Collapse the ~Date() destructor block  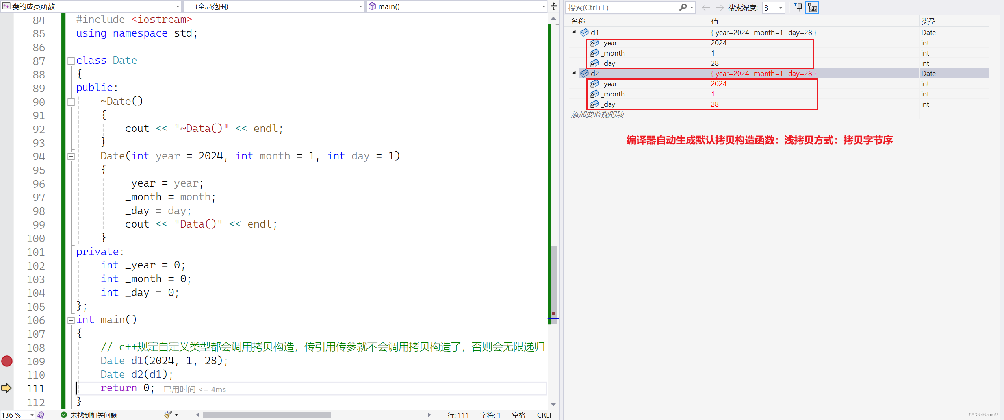point(71,102)
